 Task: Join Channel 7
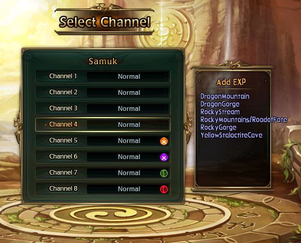click(x=103, y=173)
